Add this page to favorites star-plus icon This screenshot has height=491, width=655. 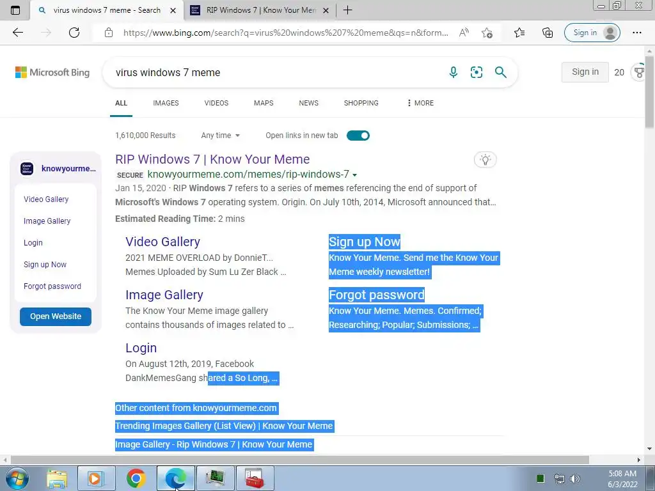click(487, 33)
